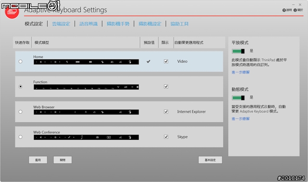Viewport: 308px width, 182px height.
Task: Uncheck the display checkbox for Web Conference
Action: [166, 137]
